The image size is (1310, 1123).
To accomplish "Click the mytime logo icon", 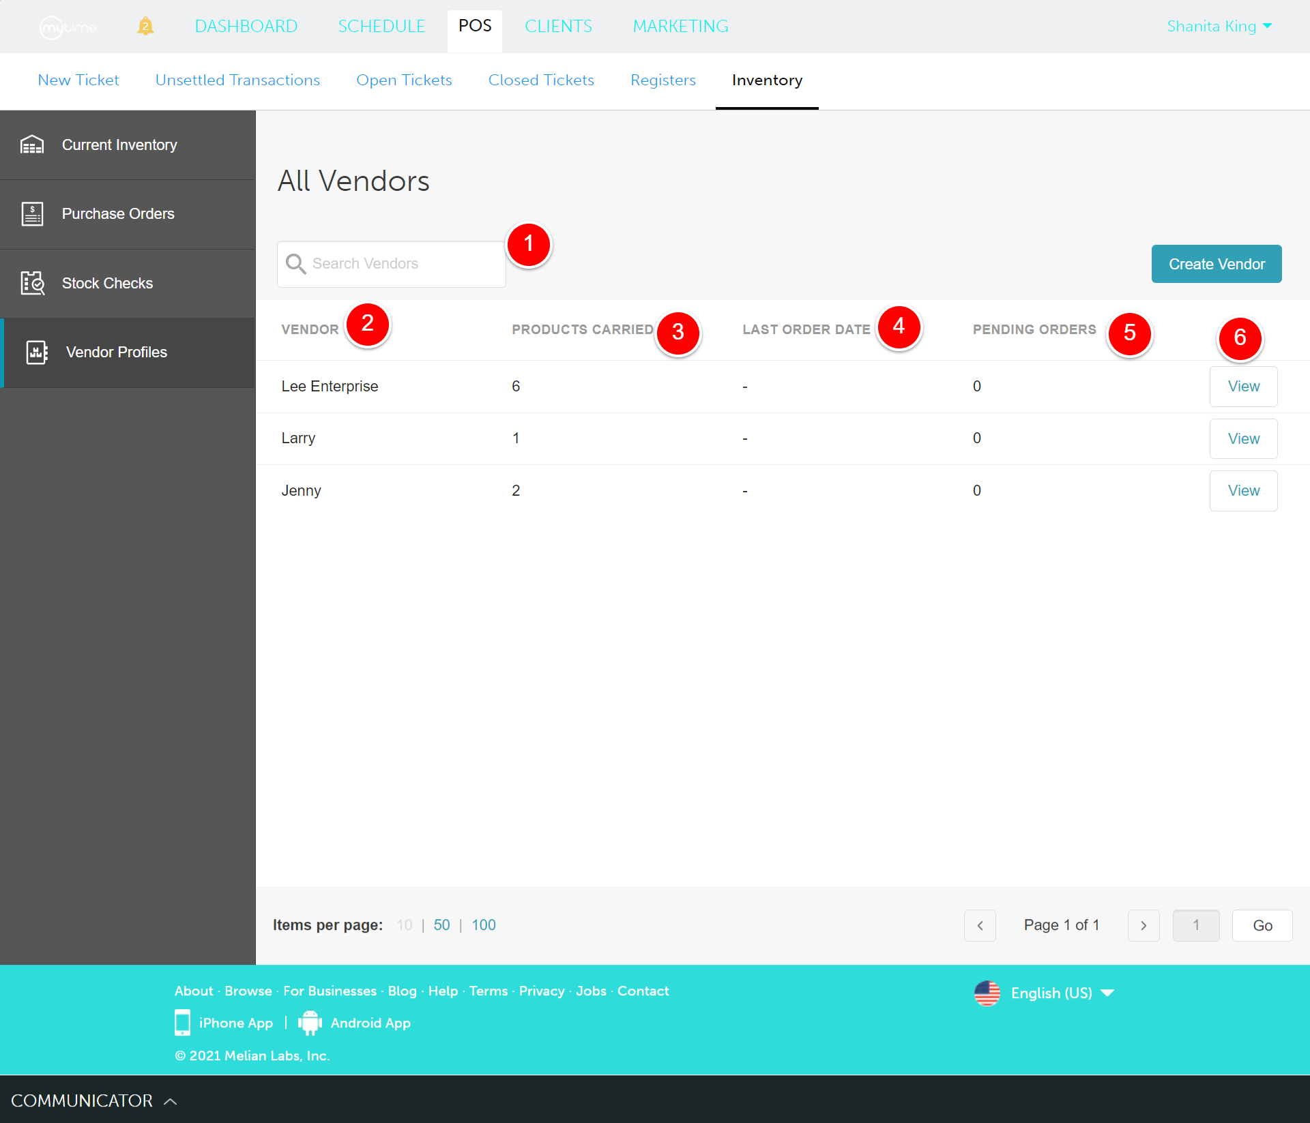I will point(68,27).
